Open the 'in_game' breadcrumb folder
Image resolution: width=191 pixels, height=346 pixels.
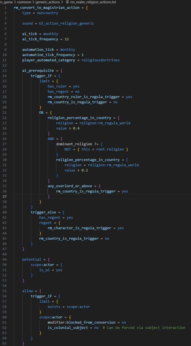pyautogui.click(x=5, y=2)
